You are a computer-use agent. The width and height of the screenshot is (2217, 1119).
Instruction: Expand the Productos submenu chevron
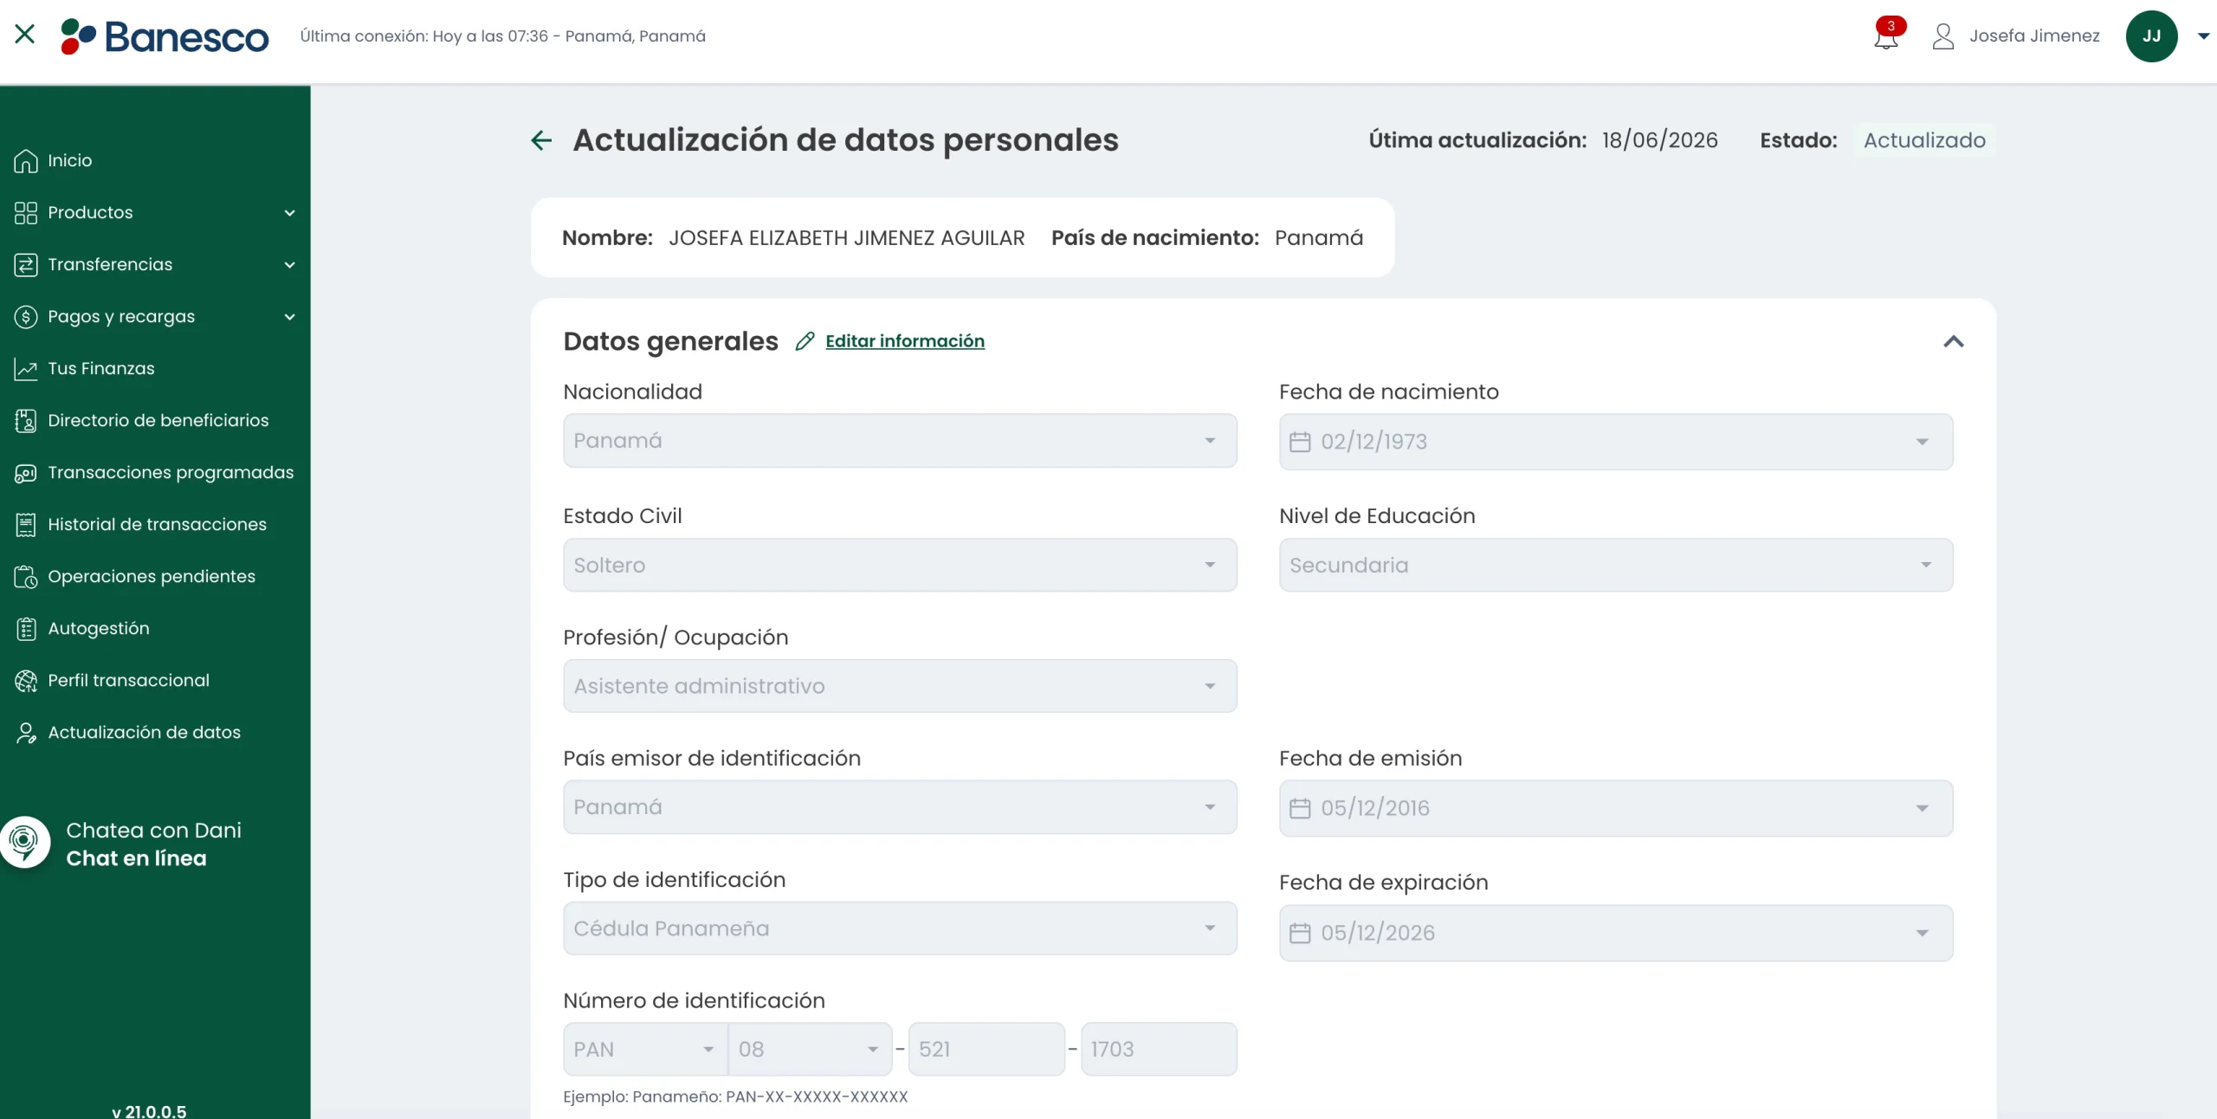[289, 213]
